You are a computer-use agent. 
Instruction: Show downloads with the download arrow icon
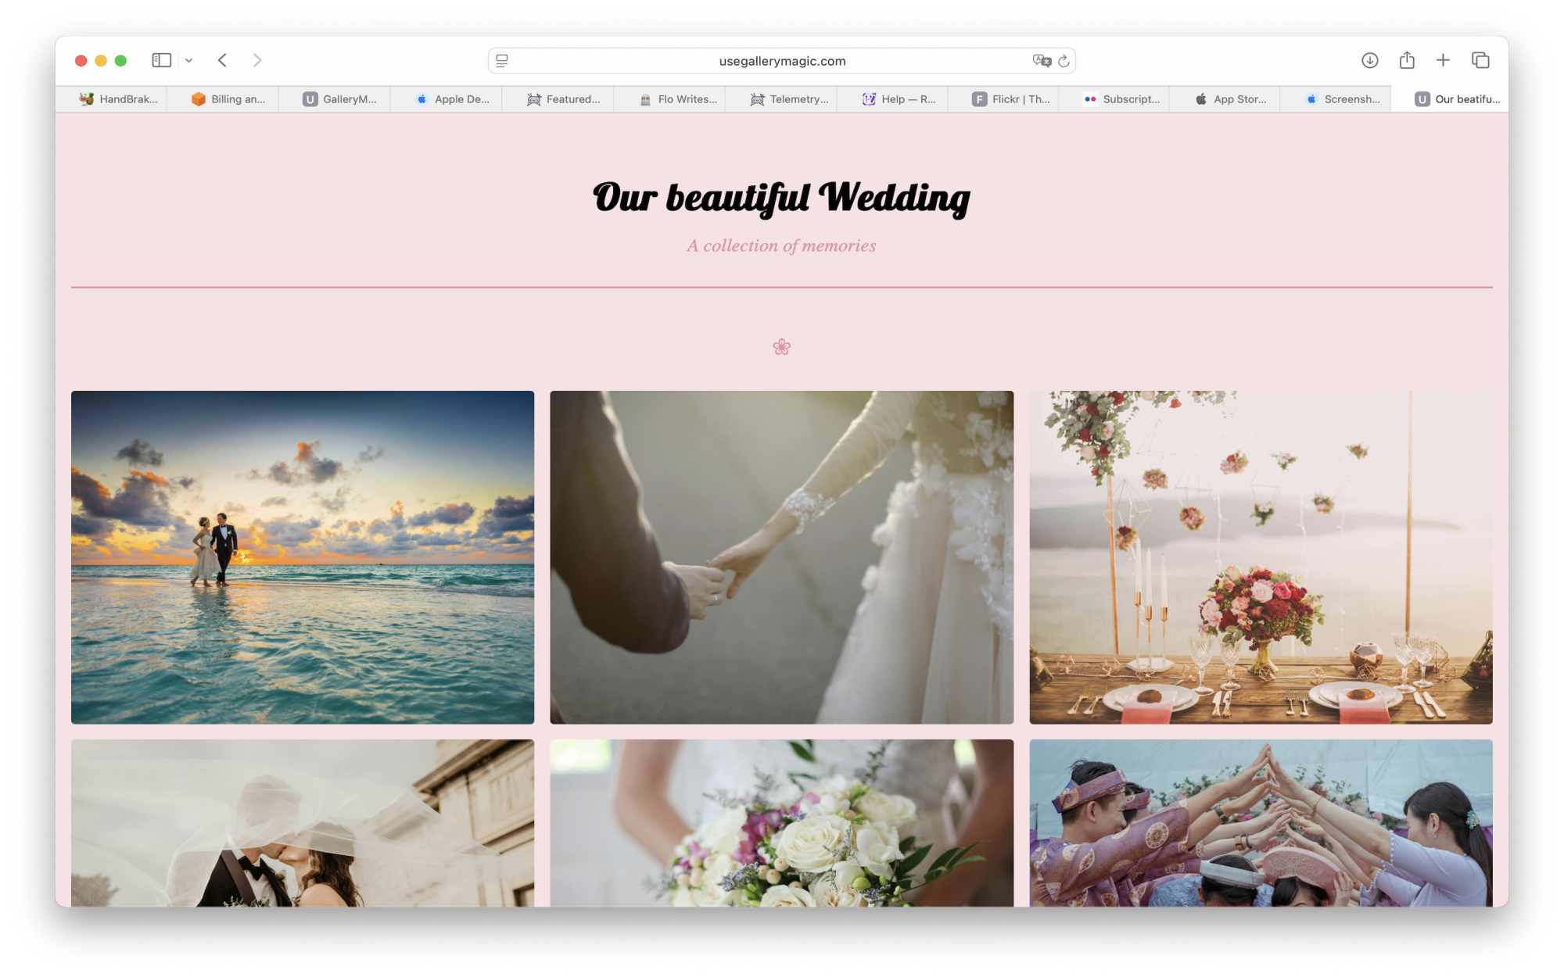click(x=1369, y=60)
